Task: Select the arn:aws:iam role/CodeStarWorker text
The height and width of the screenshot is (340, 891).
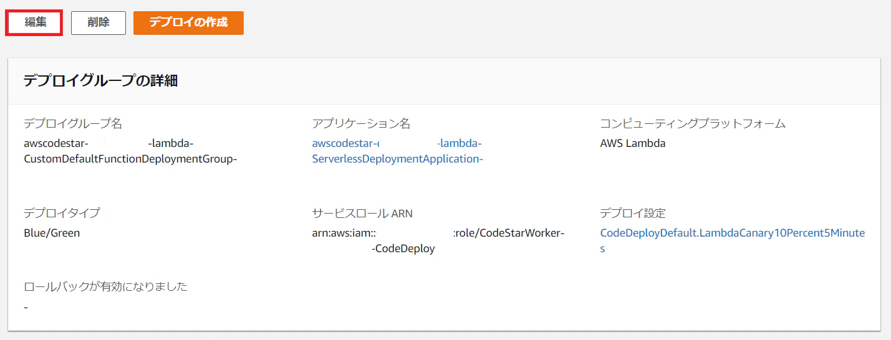Action: [438, 233]
